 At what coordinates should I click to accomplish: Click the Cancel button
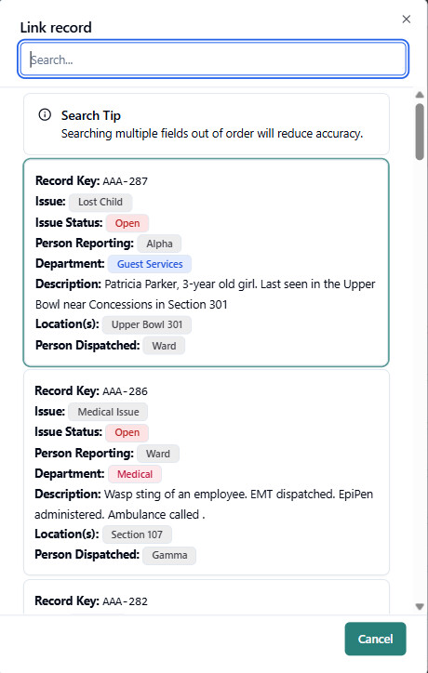(375, 639)
